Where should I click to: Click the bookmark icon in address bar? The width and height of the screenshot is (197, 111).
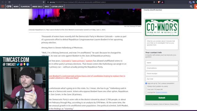(44, 2)
